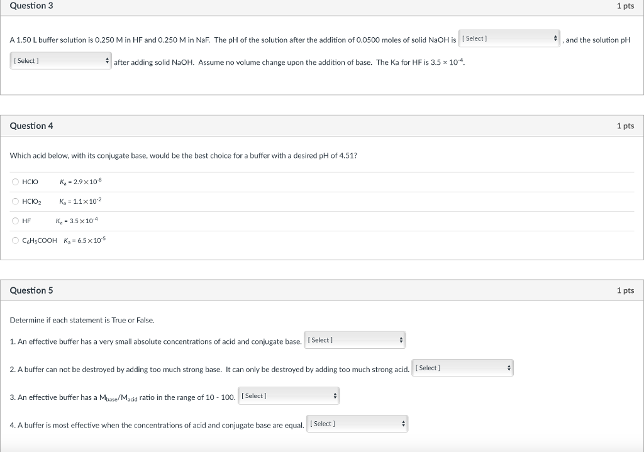Open the dropdown for statement 4 on equal concentrations
The image size is (644, 452).
357,424
